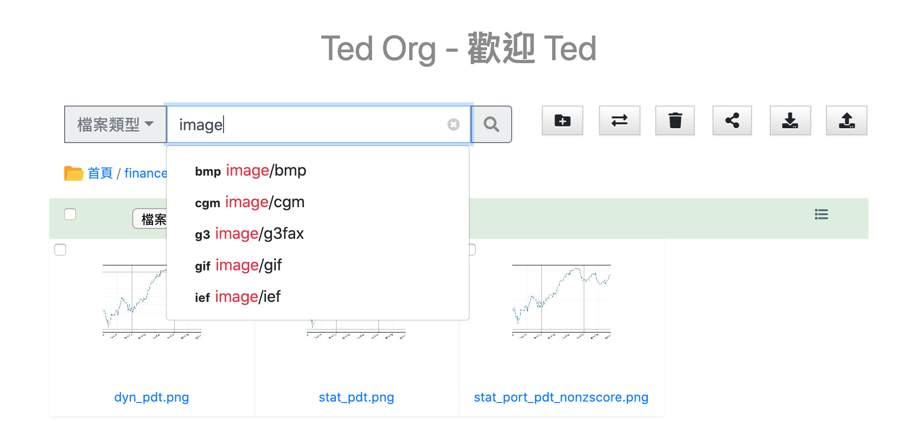The height and width of the screenshot is (444, 903).
Task: Click the upload icon
Action: [846, 120]
